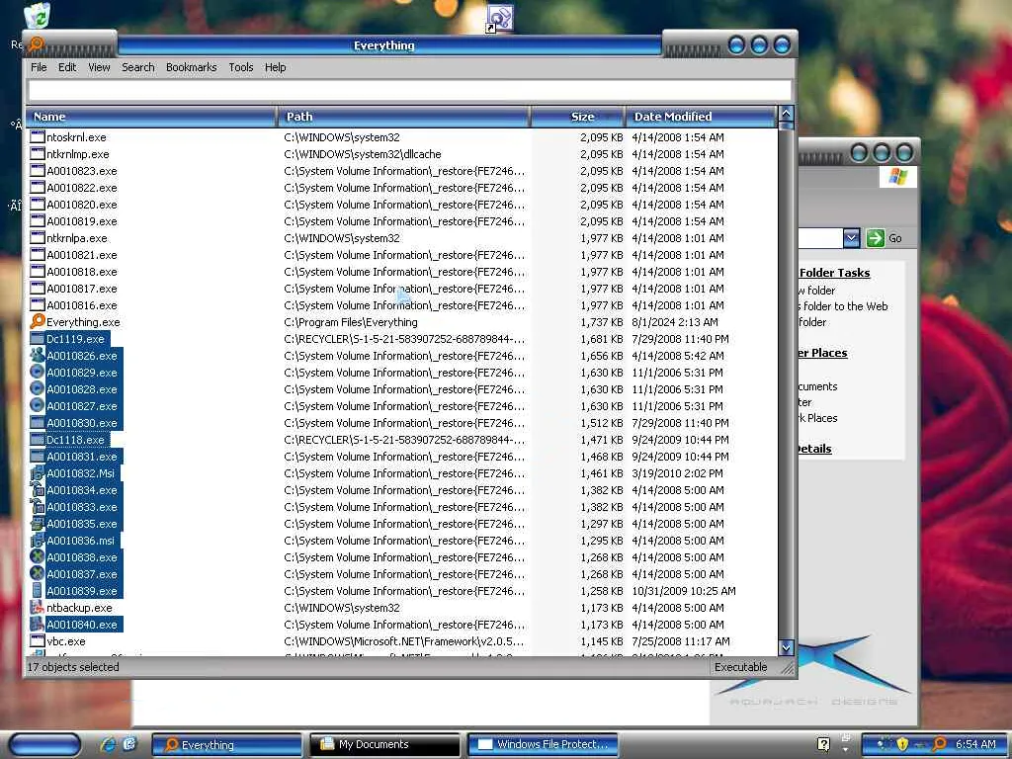Viewport: 1012px width, 759px height.
Task: Click the A0010818.exe file name
Action: coord(82,272)
